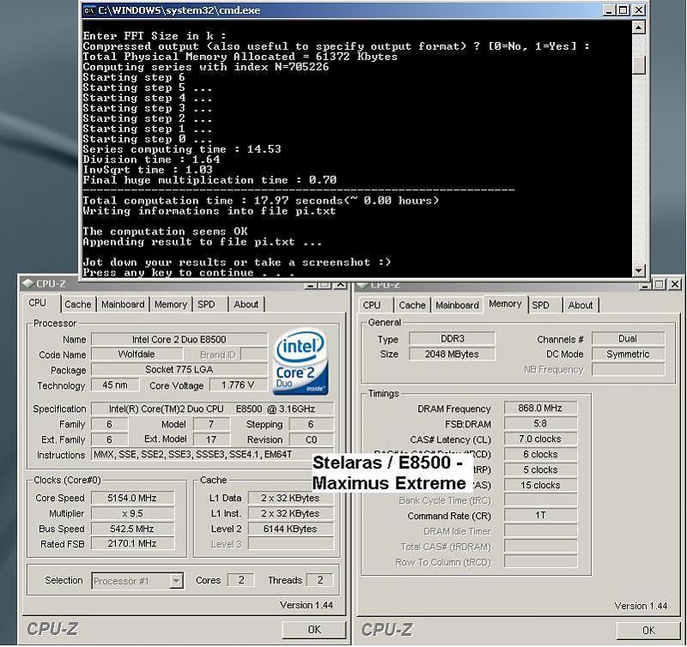Click the left CPU-Z window title icon

pos(28,284)
